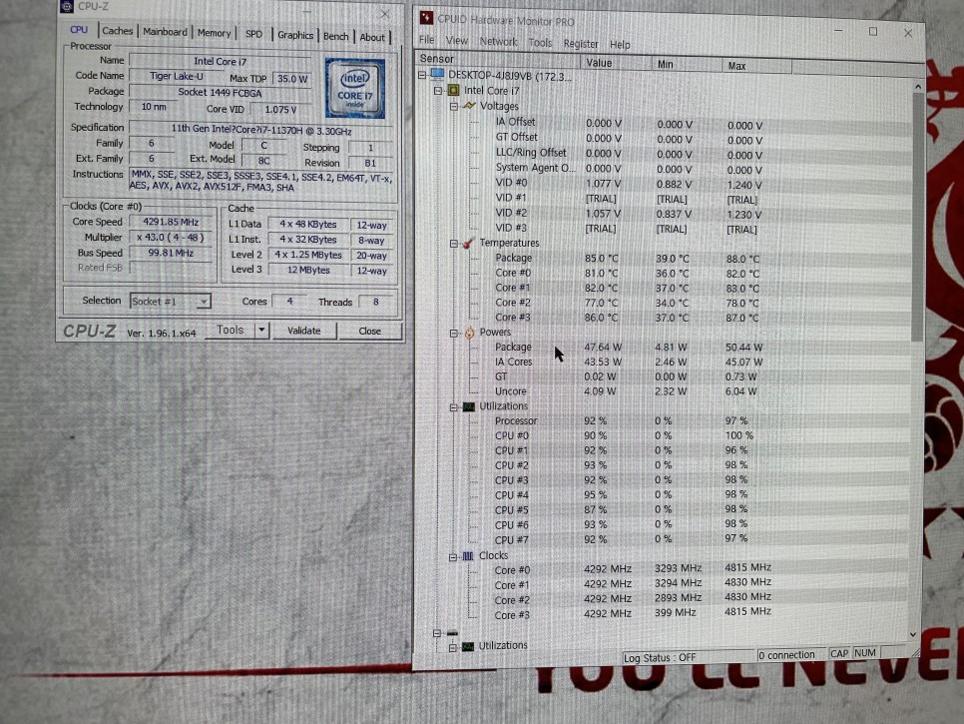Collapse the Powers group

pos(454,333)
